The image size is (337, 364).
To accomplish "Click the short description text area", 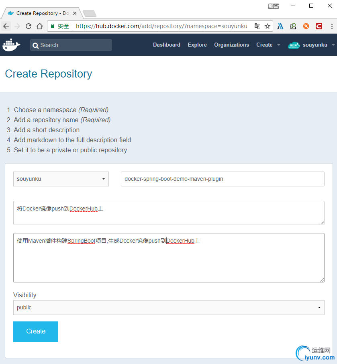I will tap(169, 213).
